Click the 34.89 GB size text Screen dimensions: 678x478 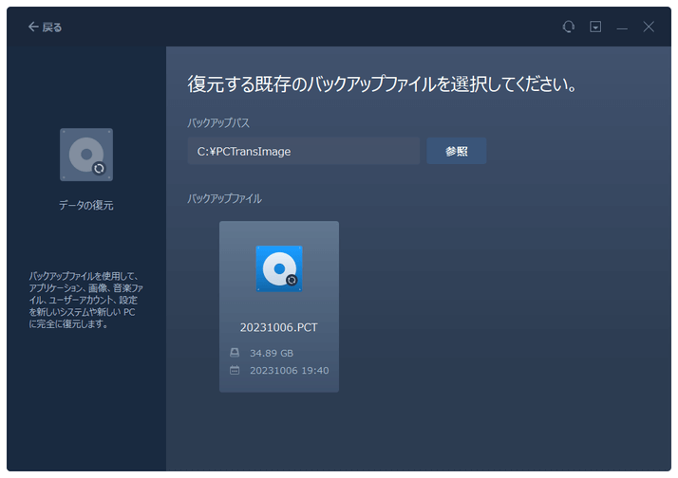point(271,353)
